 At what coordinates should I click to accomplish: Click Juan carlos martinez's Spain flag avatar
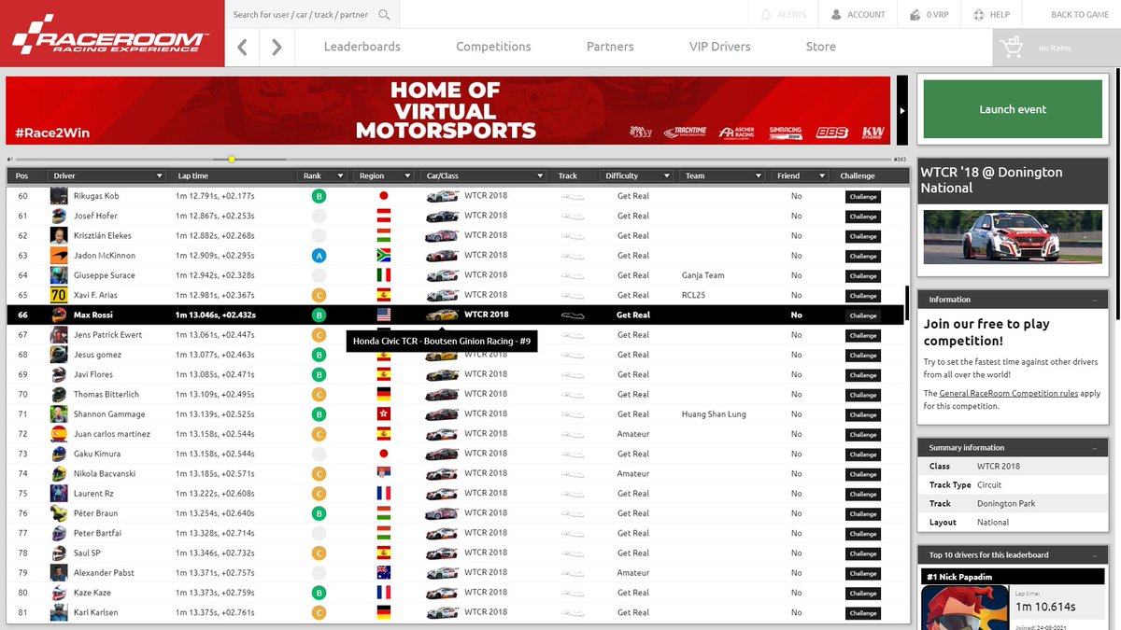click(x=59, y=434)
